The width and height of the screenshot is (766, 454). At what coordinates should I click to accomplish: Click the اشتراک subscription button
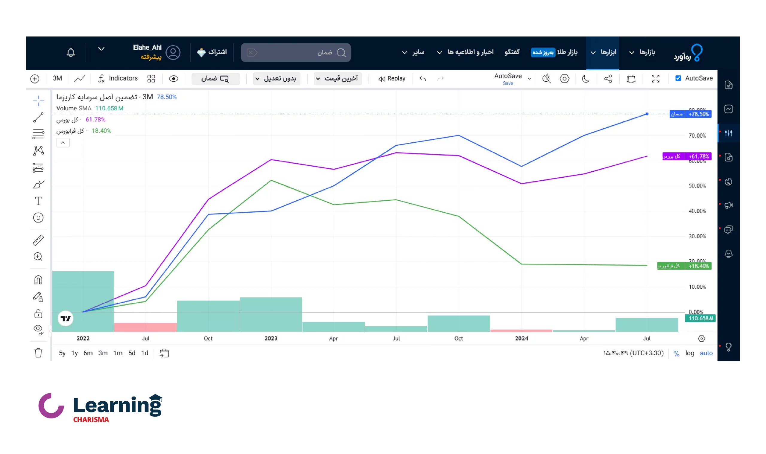tap(212, 52)
